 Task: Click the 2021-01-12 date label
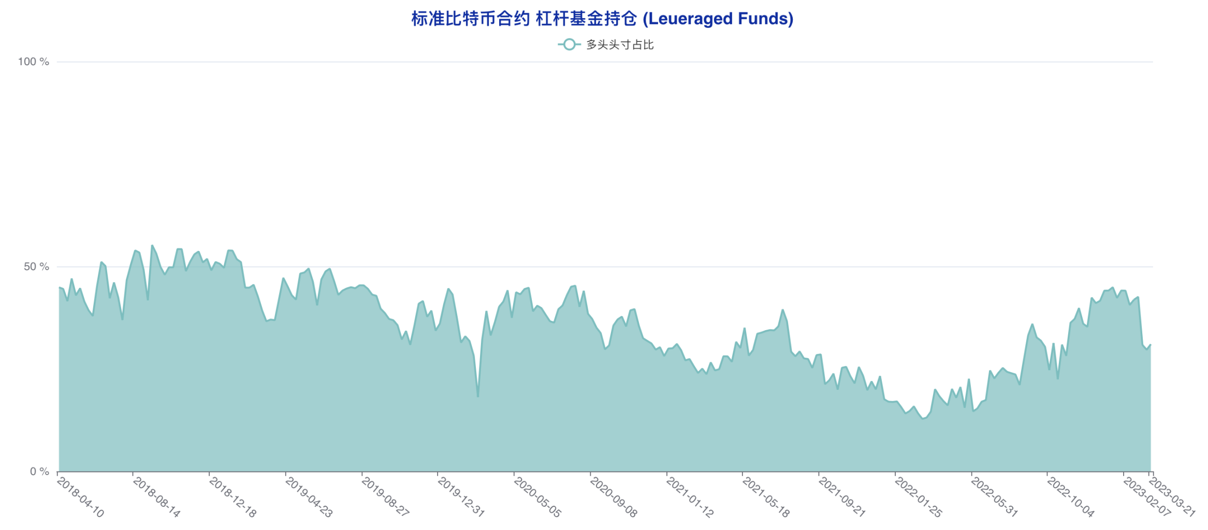coord(690,497)
